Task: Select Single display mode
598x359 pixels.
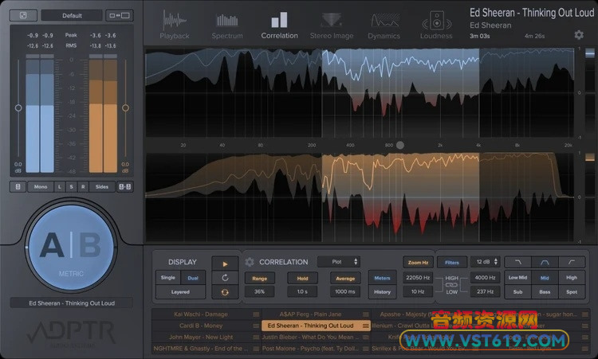Action: pyautogui.click(x=167, y=278)
